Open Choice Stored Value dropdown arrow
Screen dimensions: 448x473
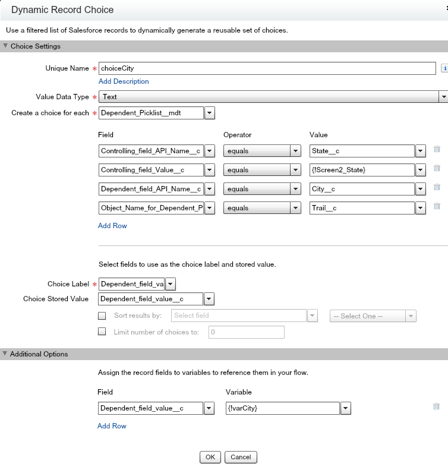[209, 299]
